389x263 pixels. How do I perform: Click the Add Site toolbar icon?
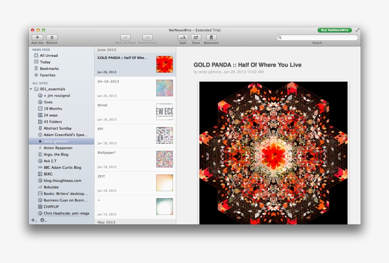pos(37,37)
